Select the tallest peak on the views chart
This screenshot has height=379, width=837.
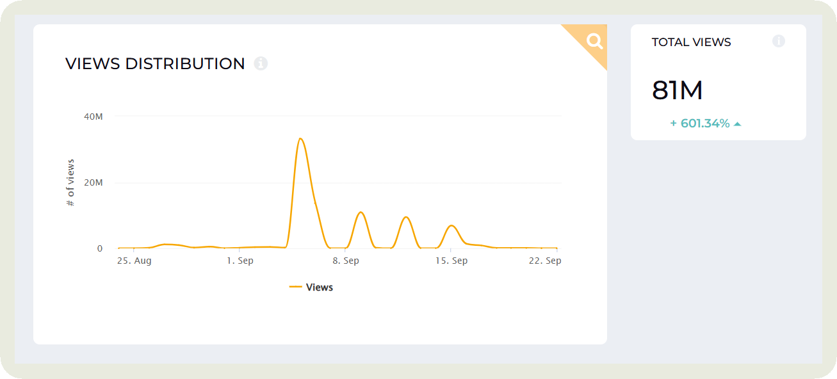click(300, 139)
